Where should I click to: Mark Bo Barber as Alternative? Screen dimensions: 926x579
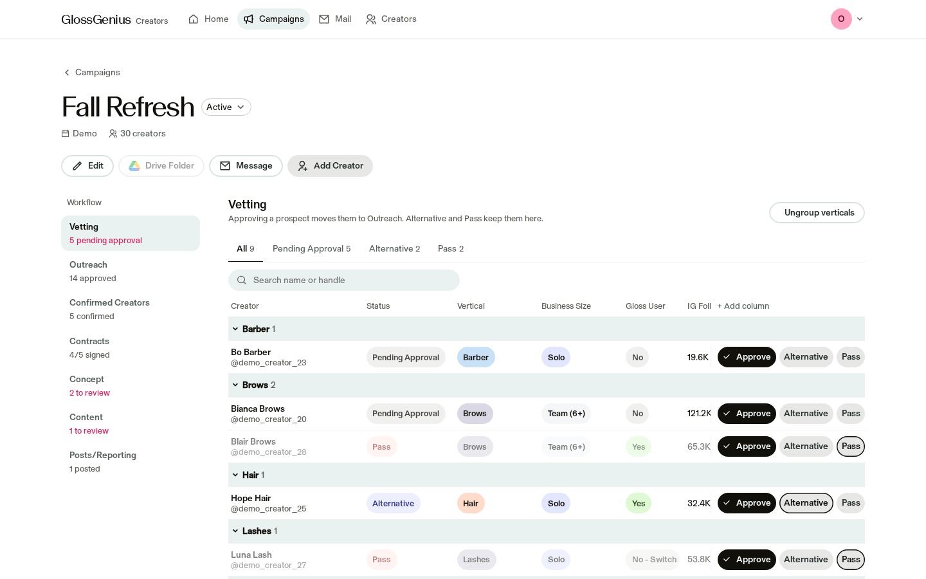click(806, 357)
